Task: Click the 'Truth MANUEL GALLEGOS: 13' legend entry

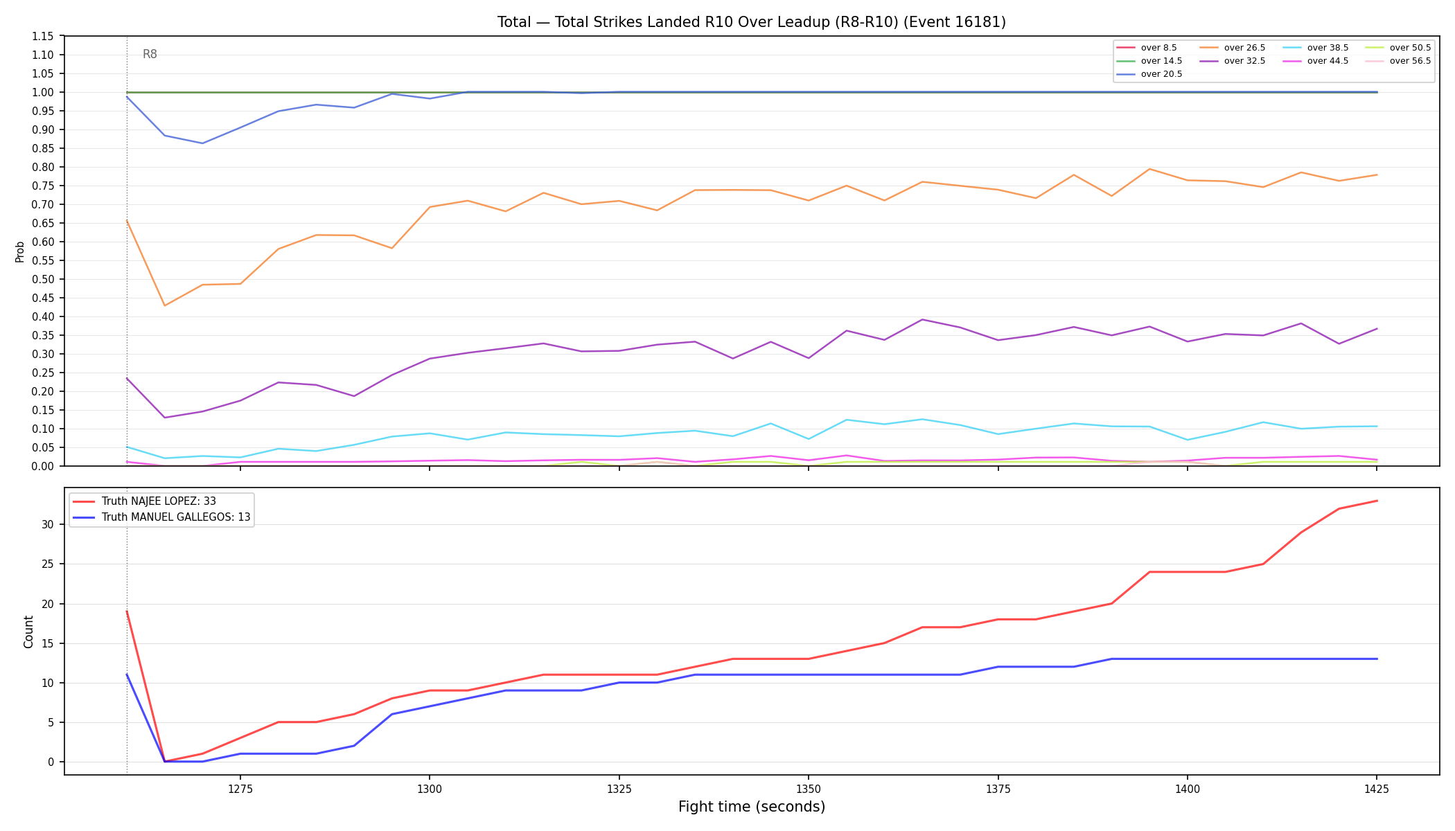Action: coord(161,517)
